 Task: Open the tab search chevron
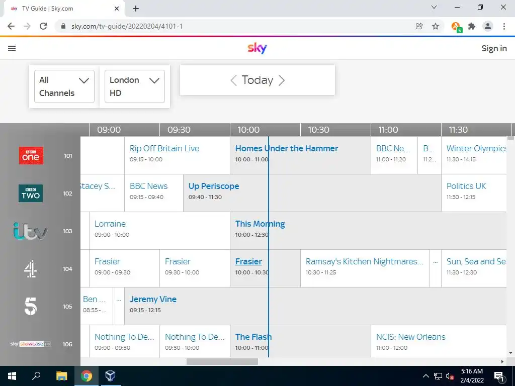pyautogui.click(x=434, y=7)
